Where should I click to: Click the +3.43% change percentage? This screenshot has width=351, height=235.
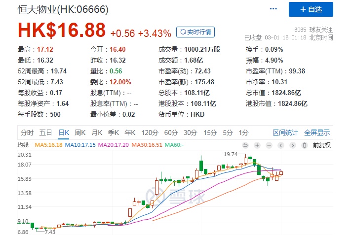pyautogui.click(x=155, y=34)
